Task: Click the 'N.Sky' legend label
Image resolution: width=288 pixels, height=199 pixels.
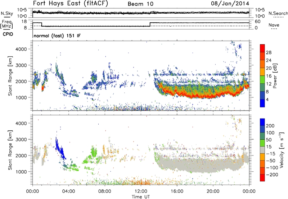Action: click(x=7, y=13)
